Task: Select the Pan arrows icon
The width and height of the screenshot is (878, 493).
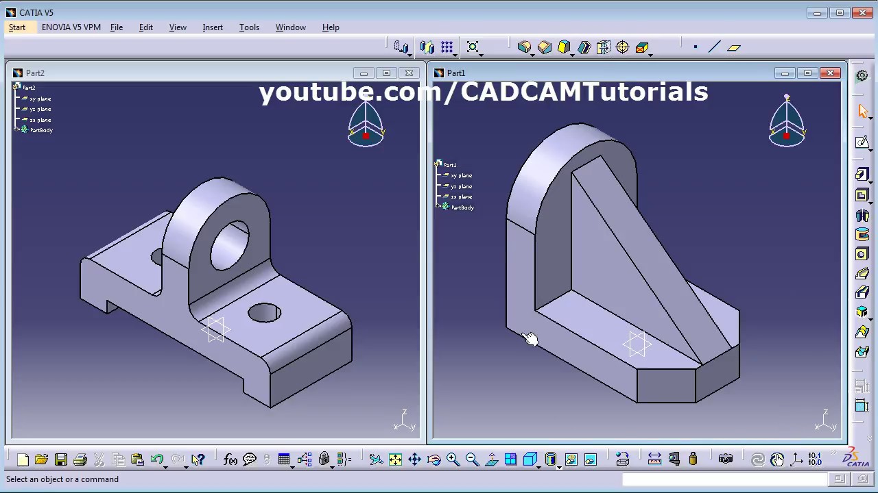Action: [x=414, y=459]
